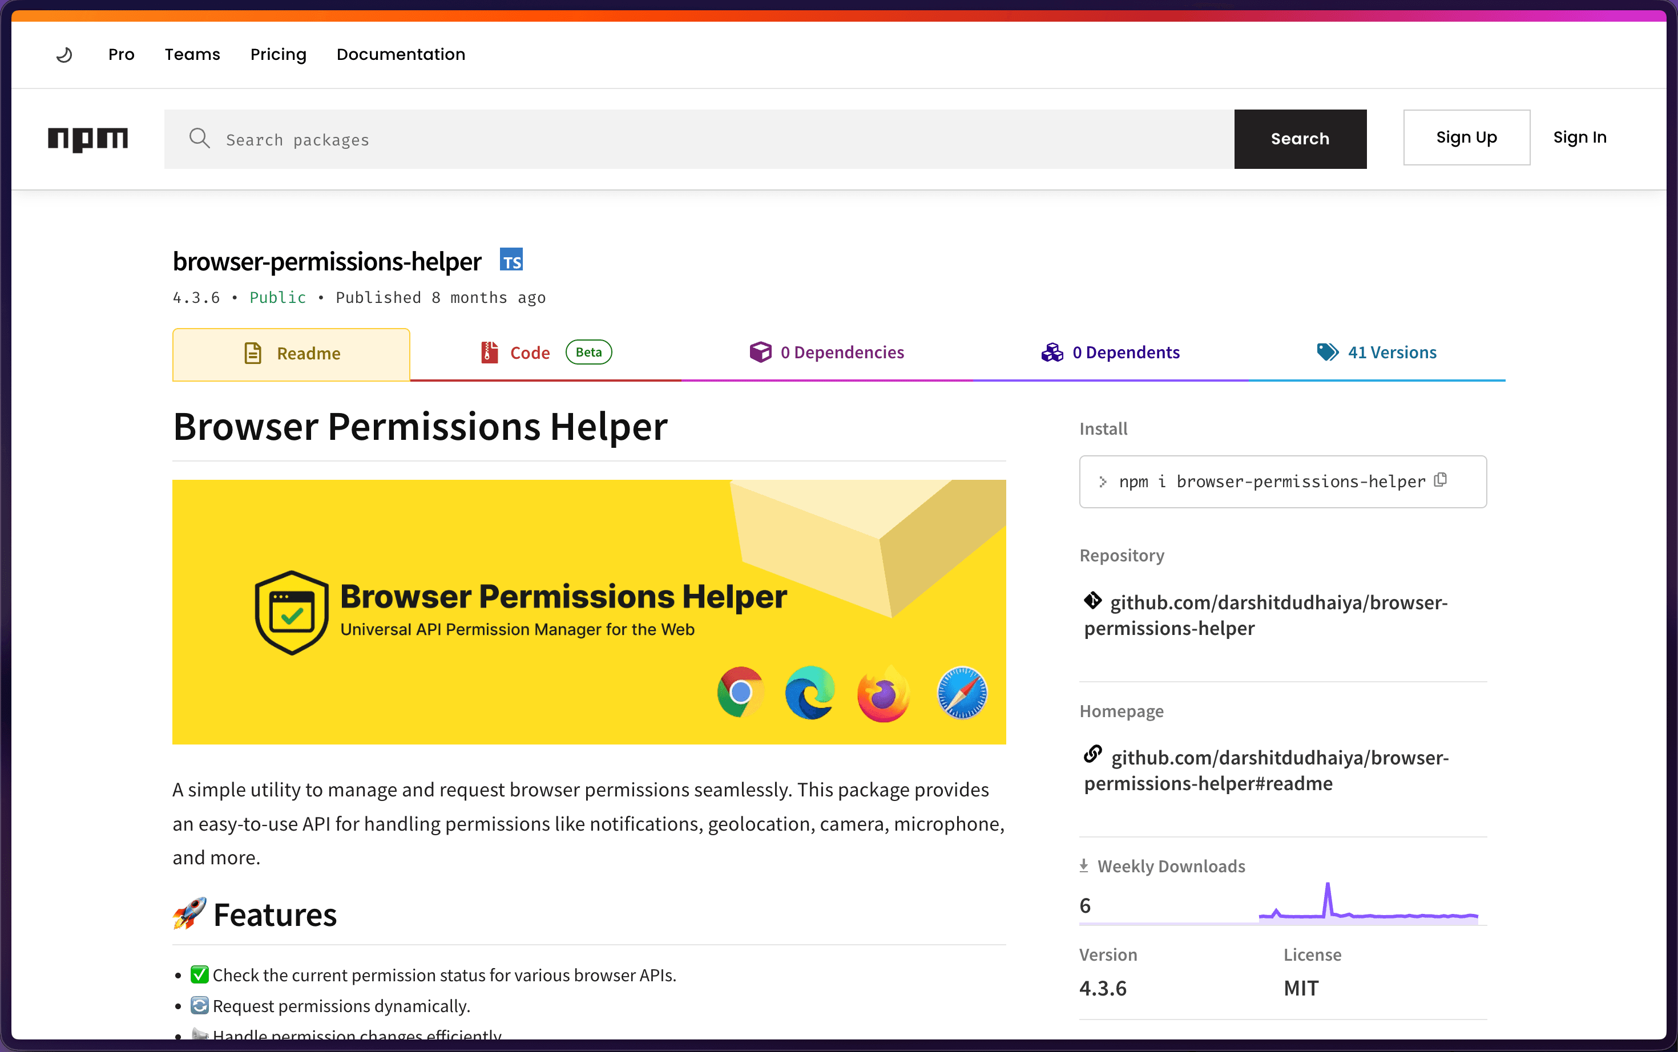
Task: Click the npm i browser-permissions-helper command box
Action: click(x=1282, y=482)
